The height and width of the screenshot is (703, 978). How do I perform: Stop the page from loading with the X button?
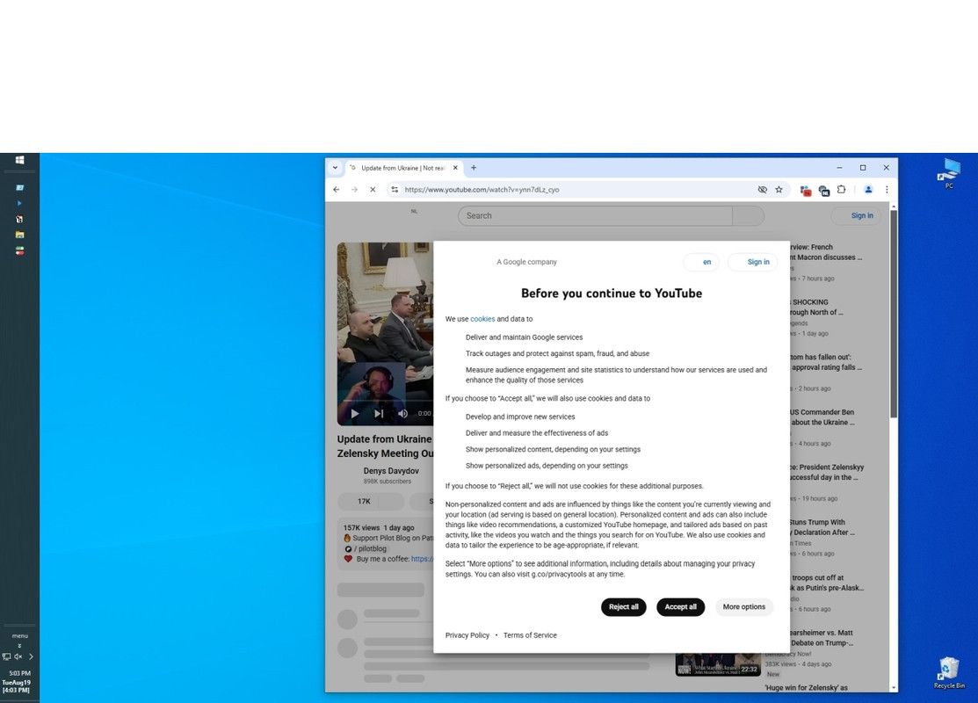coord(373,190)
